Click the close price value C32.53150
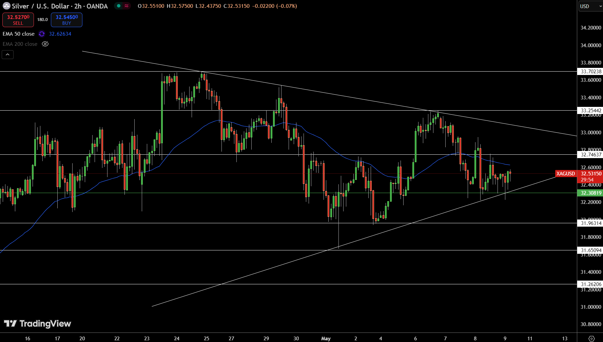Viewport: 603px width, 342px height. click(236, 6)
